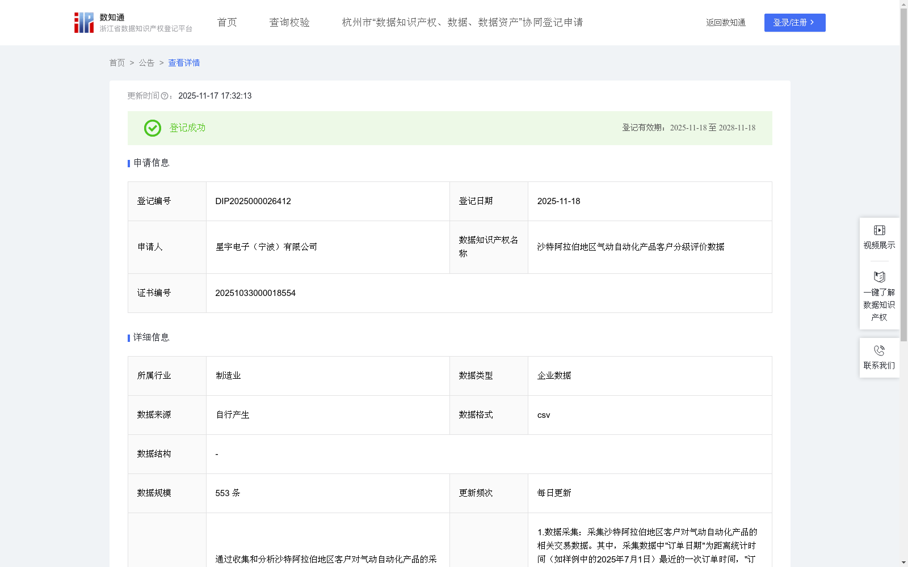The width and height of the screenshot is (908, 567).
Task: Go to 首页 in the breadcrumb
Action: 117,63
